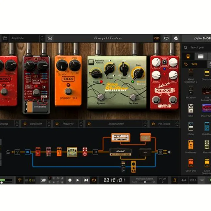Select recorder track 1
This screenshot has width=211, height=211.
(x=50, y=178)
